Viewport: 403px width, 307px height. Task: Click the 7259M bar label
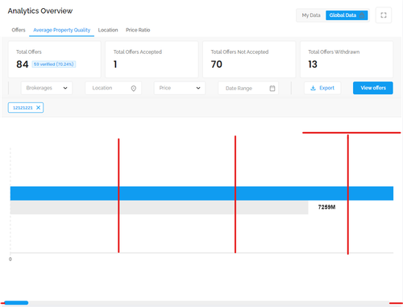click(326, 207)
